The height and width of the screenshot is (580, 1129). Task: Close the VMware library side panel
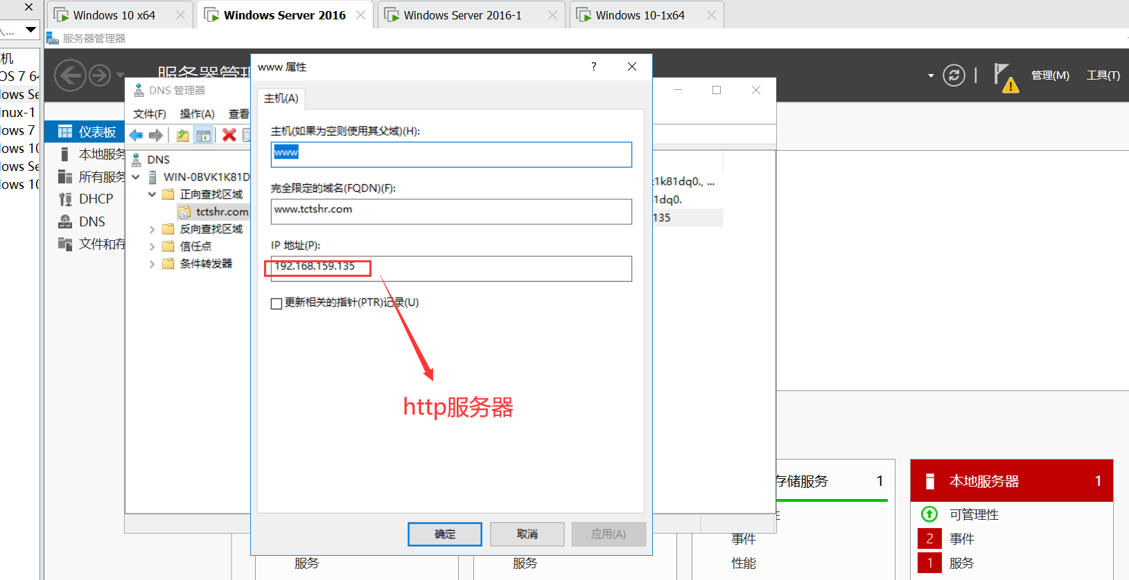coord(28,7)
